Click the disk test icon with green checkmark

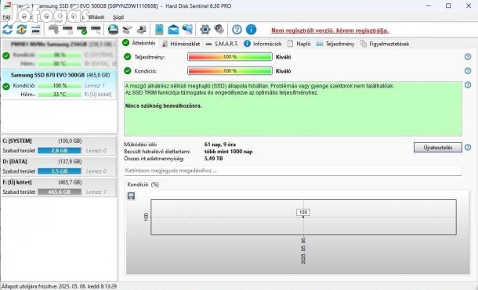[x=81, y=30]
